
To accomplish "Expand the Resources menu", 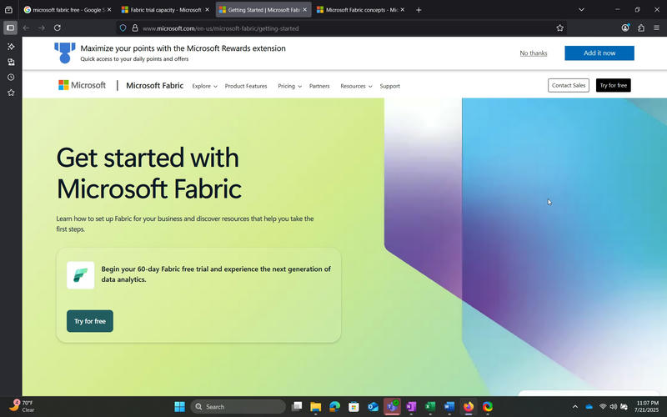I will coord(356,86).
